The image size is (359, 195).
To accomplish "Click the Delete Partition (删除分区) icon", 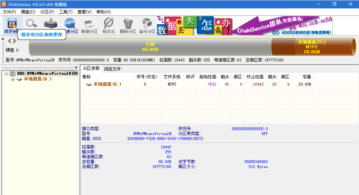I will pos(128,26).
